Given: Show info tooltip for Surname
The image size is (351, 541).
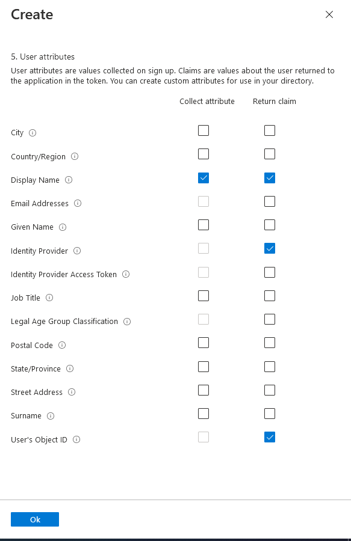Looking at the screenshot, I should coord(51,416).
